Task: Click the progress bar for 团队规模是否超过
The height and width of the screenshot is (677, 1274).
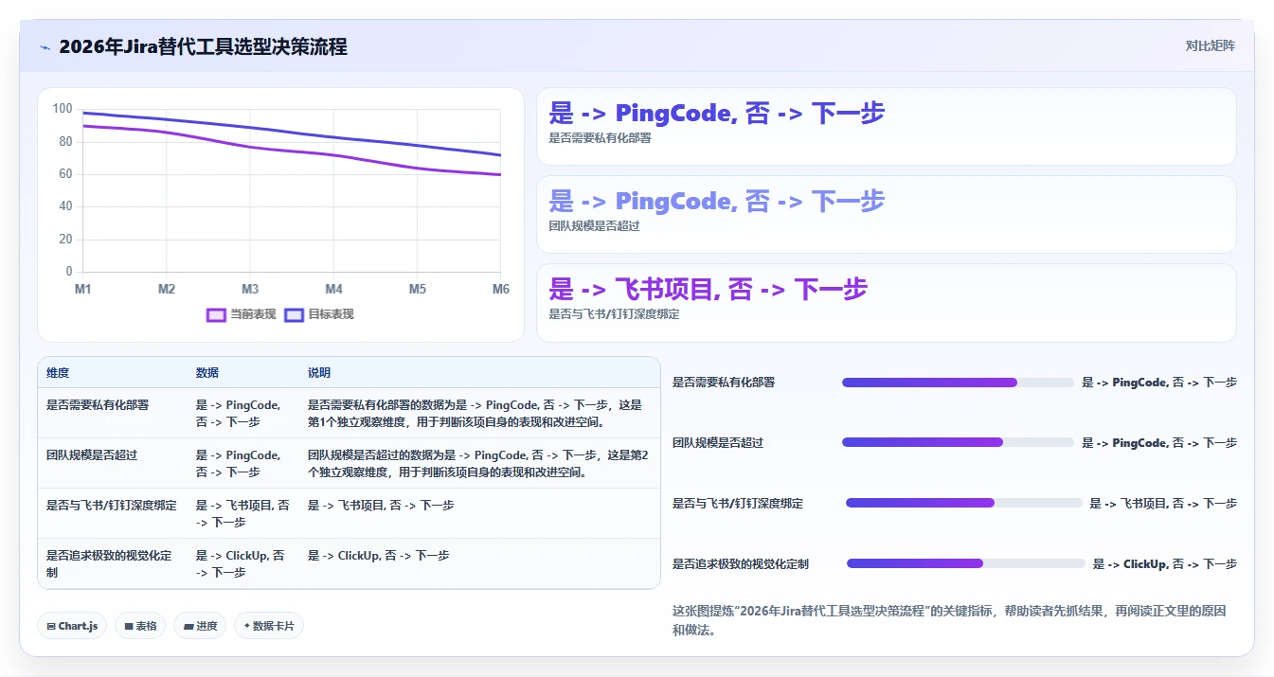Action: coord(958,442)
